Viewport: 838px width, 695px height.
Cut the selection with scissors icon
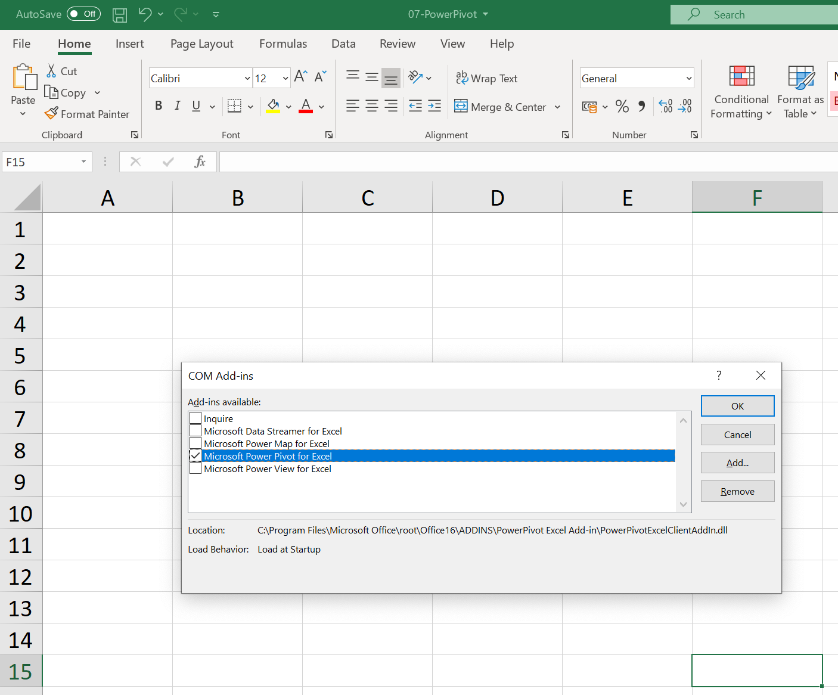pyautogui.click(x=52, y=71)
